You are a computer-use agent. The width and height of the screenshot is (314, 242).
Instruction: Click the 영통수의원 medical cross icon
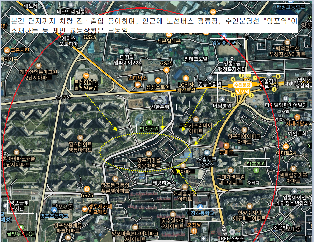pos(210,78)
